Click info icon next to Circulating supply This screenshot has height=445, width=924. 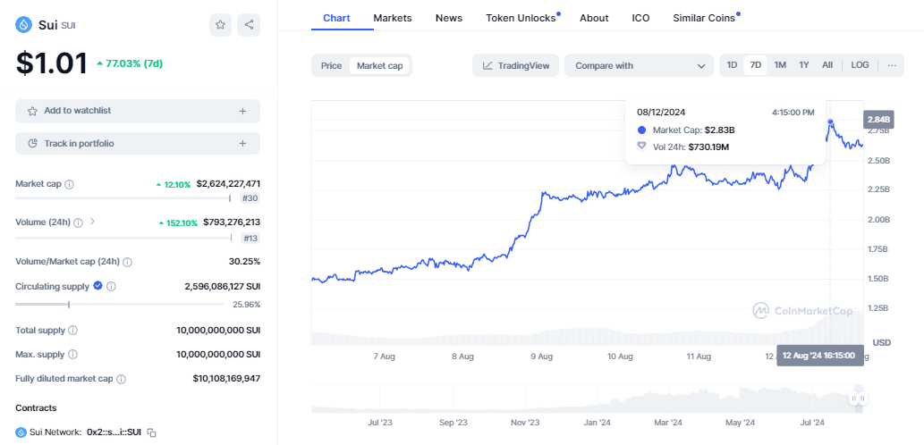click(112, 287)
